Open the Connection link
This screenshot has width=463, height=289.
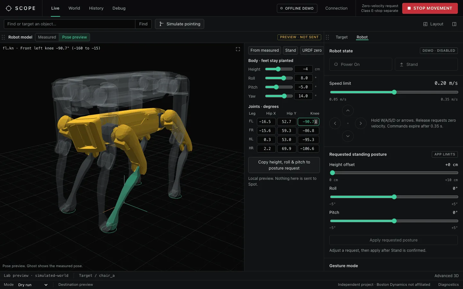point(336,8)
